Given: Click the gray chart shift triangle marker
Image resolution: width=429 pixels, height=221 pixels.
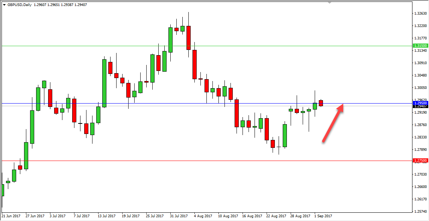Looking at the screenshot, I should [x=330, y=3].
